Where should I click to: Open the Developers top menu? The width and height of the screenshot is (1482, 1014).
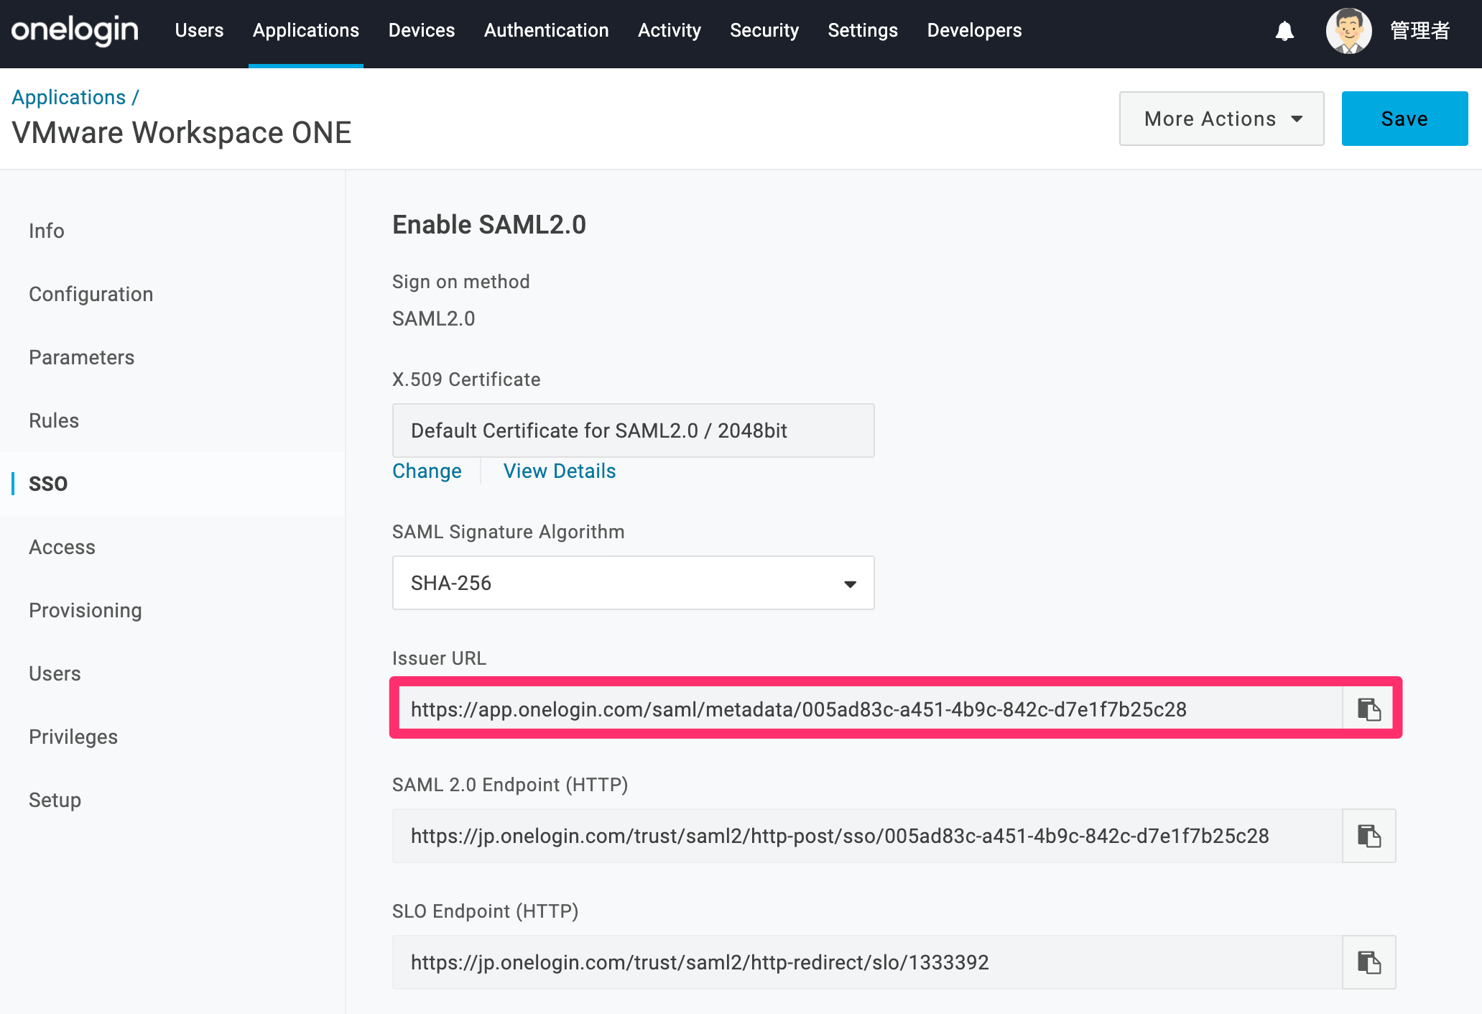pyautogui.click(x=974, y=30)
